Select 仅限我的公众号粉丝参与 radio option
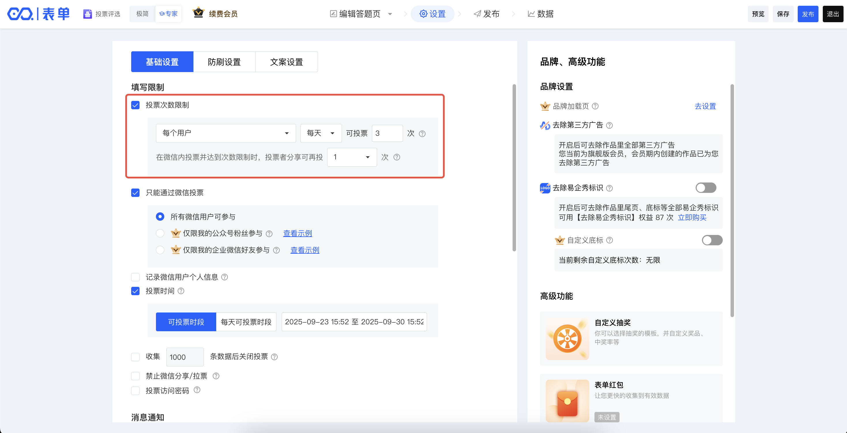This screenshot has width=847, height=433. click(x=160, y=234)
